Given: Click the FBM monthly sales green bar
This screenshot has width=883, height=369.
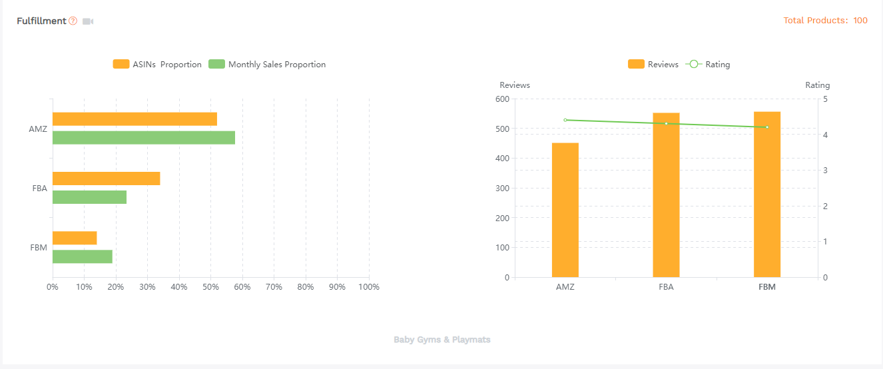Looking at the screenshot, I should (83, 256).
